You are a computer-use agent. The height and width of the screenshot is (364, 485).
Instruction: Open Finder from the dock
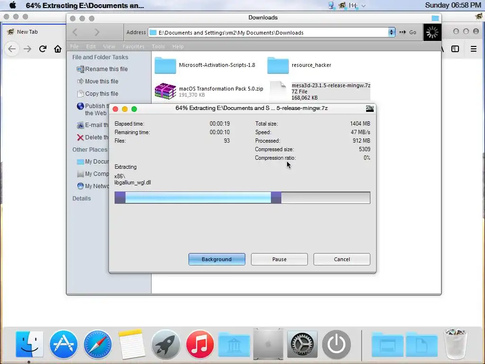click(x=29, y=344)
